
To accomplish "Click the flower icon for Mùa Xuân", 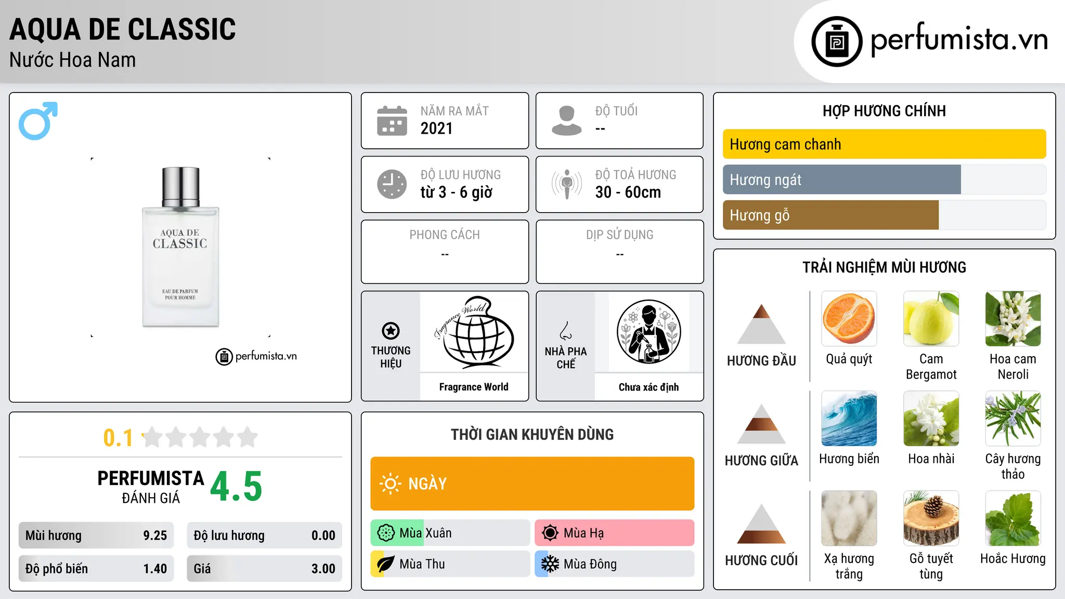I will pos(386,533).
